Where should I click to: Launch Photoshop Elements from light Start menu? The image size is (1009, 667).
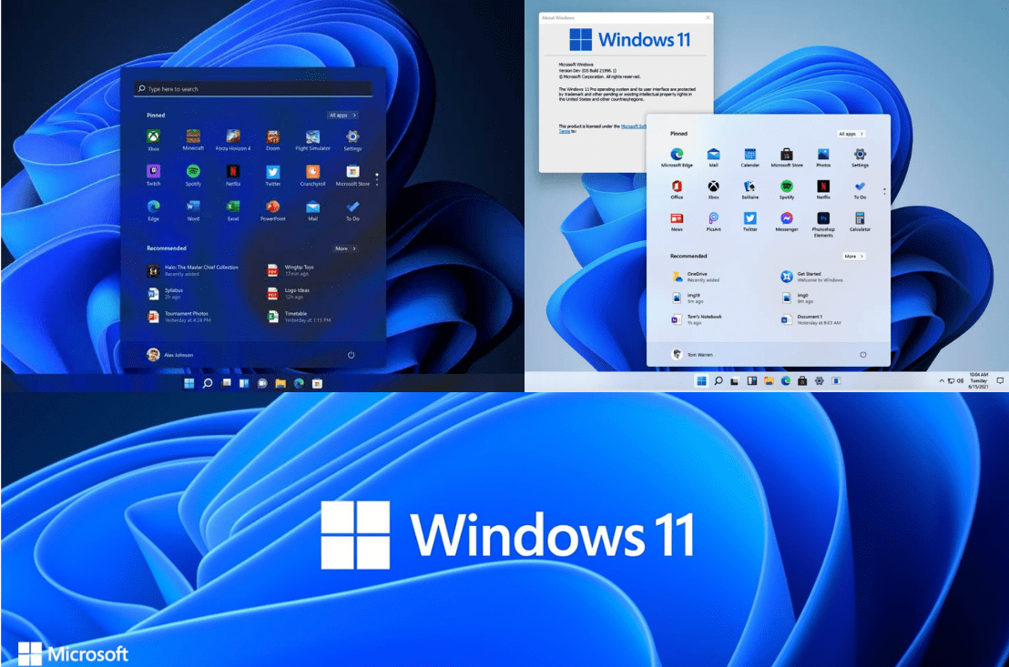pos(823,225)
